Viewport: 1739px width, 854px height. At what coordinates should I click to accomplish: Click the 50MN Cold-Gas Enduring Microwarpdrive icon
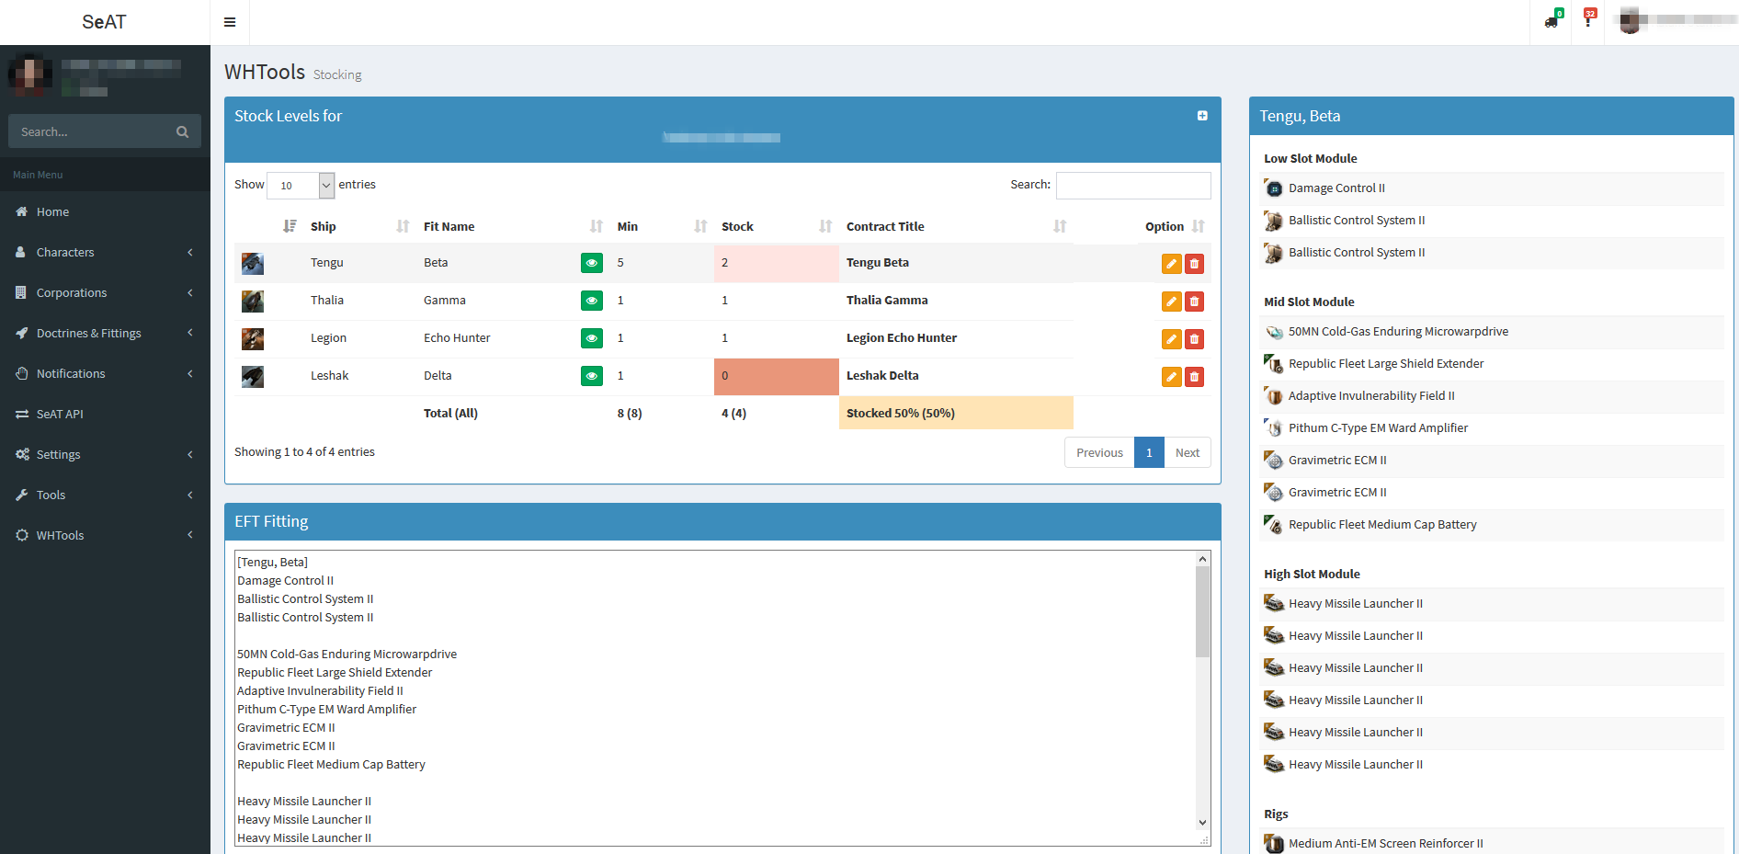click(1274, 332)
